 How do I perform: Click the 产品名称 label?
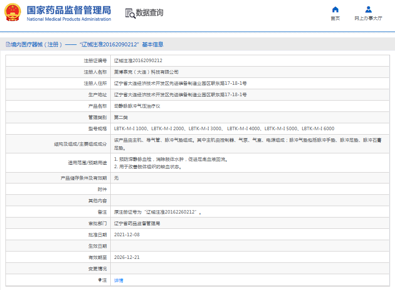(x=97, y=106)
